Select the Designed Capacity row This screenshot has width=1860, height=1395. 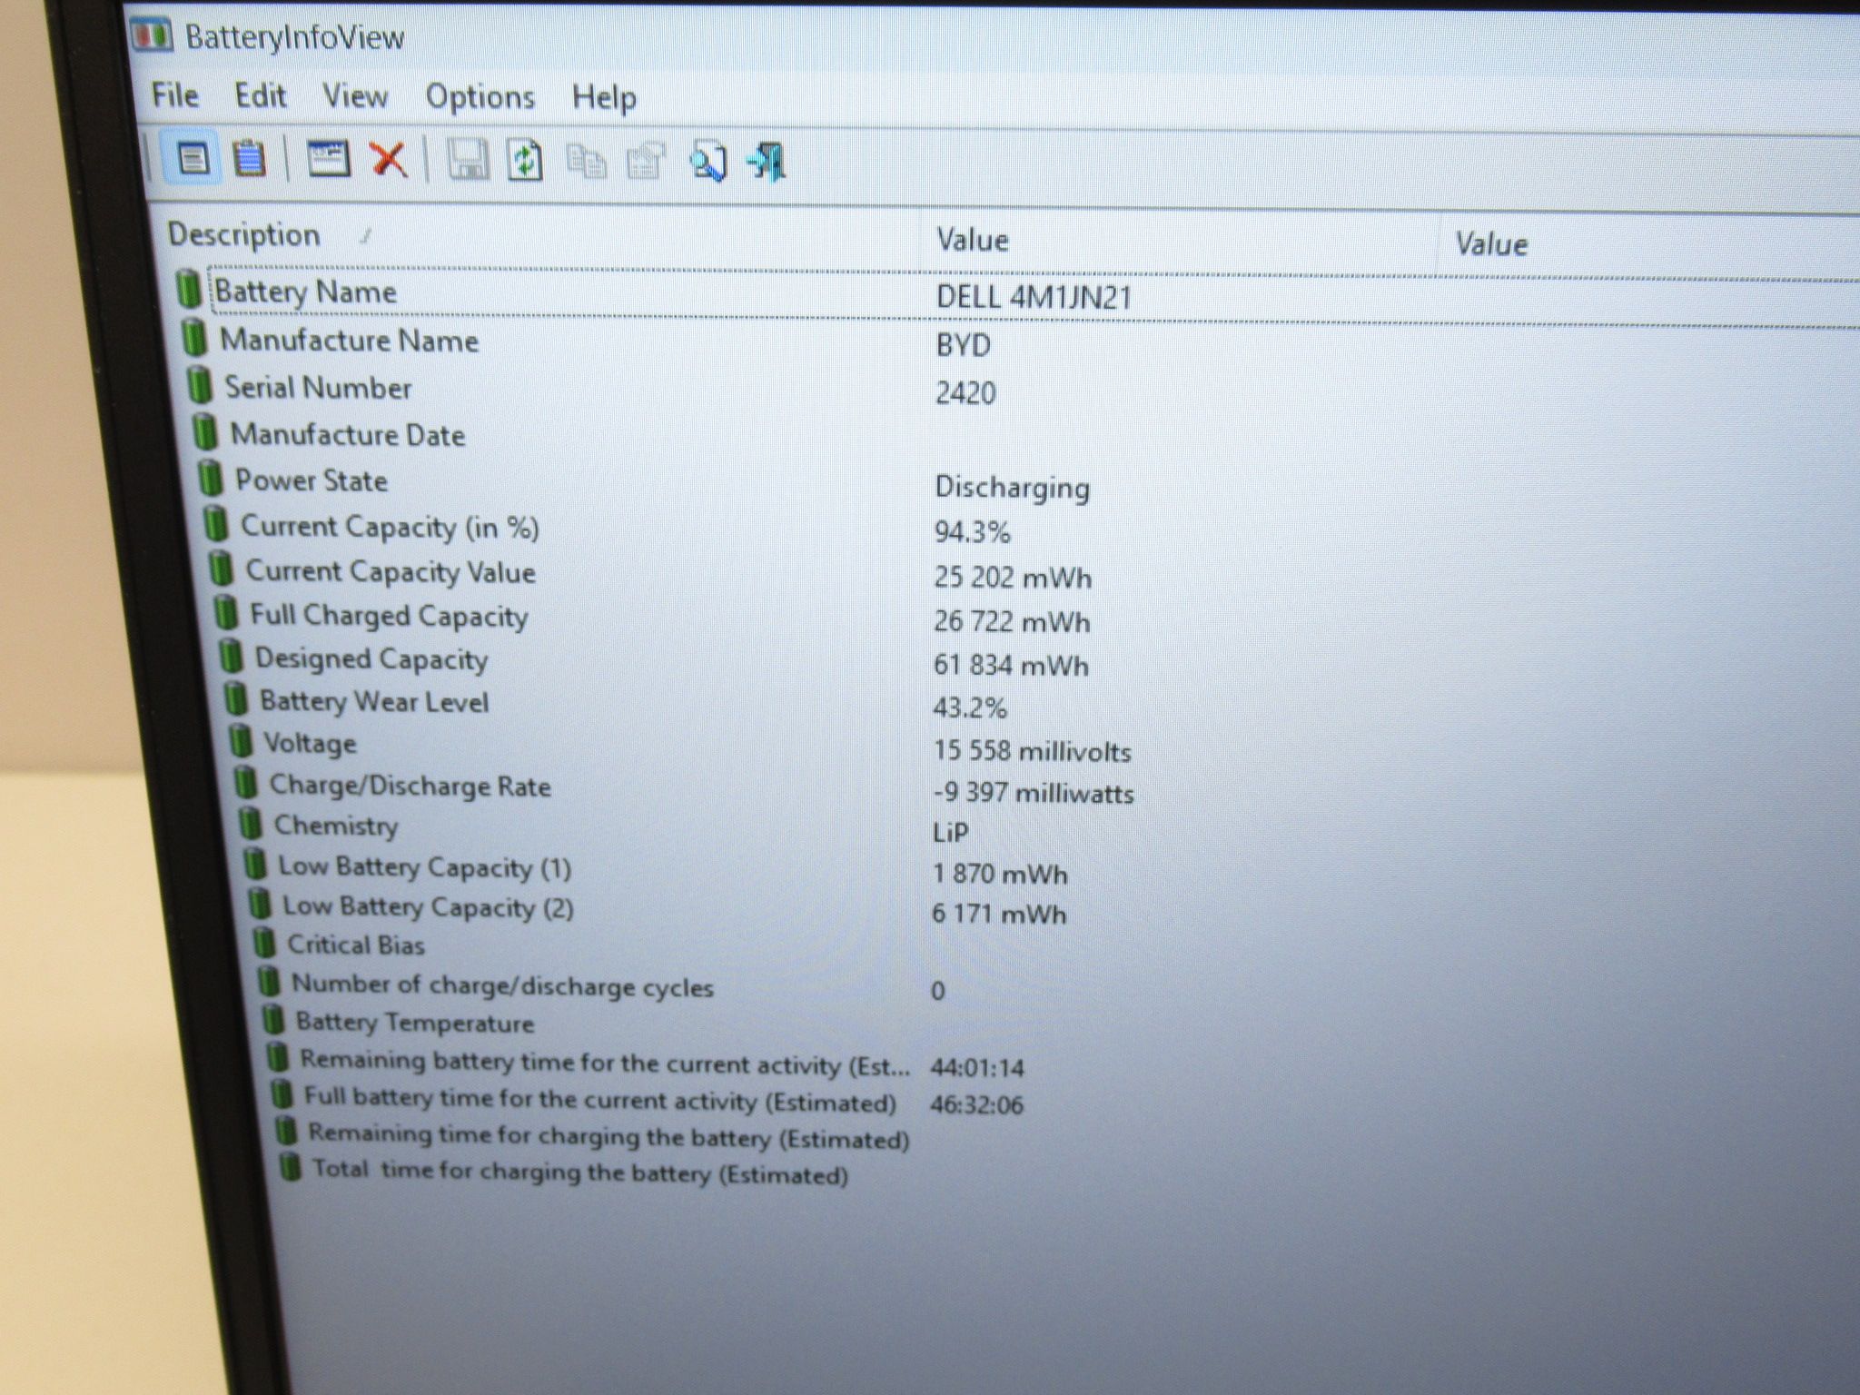coord(371,658)
